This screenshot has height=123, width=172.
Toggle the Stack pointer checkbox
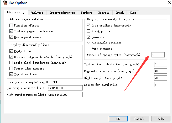pyautogui.click(x=88, y=31)
